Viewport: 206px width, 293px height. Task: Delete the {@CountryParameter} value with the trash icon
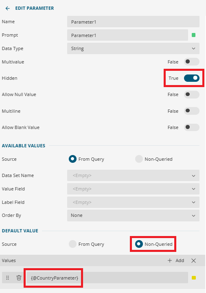tap(19, 278)
